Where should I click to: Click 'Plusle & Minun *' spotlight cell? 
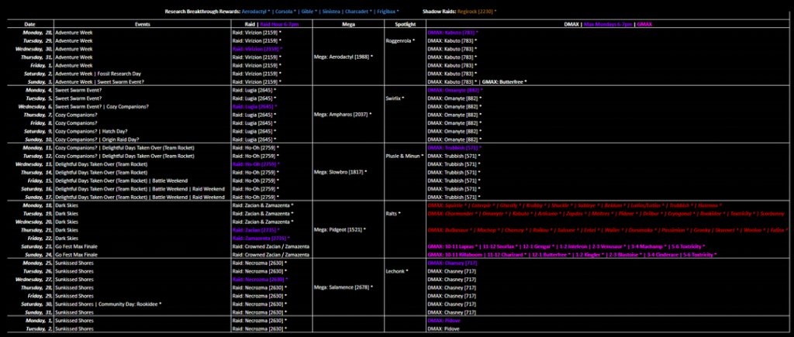[x=405, y=156]
